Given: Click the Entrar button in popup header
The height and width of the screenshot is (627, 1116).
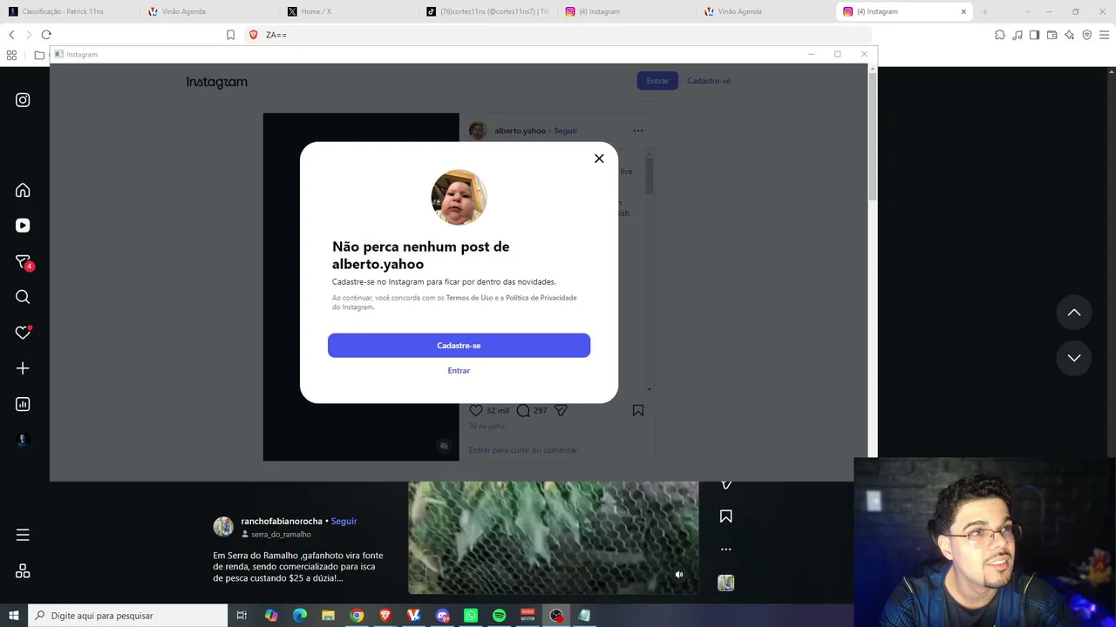Looking at the screenshot, I should coord(657,81).
